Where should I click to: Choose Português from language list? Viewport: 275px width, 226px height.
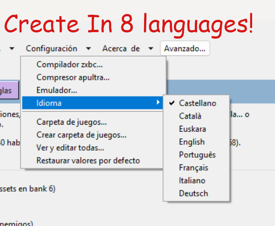pyautogui.click(x=196, y=155)
